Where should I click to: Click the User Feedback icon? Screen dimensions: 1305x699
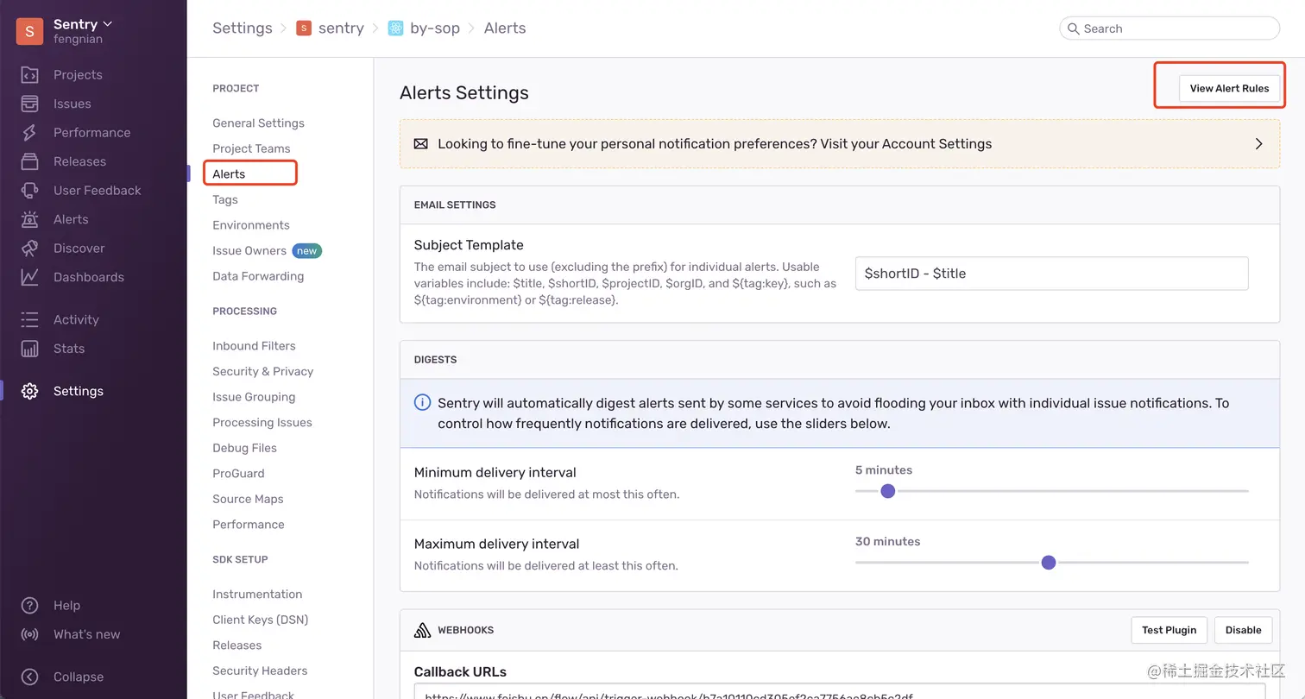point(29,191)
